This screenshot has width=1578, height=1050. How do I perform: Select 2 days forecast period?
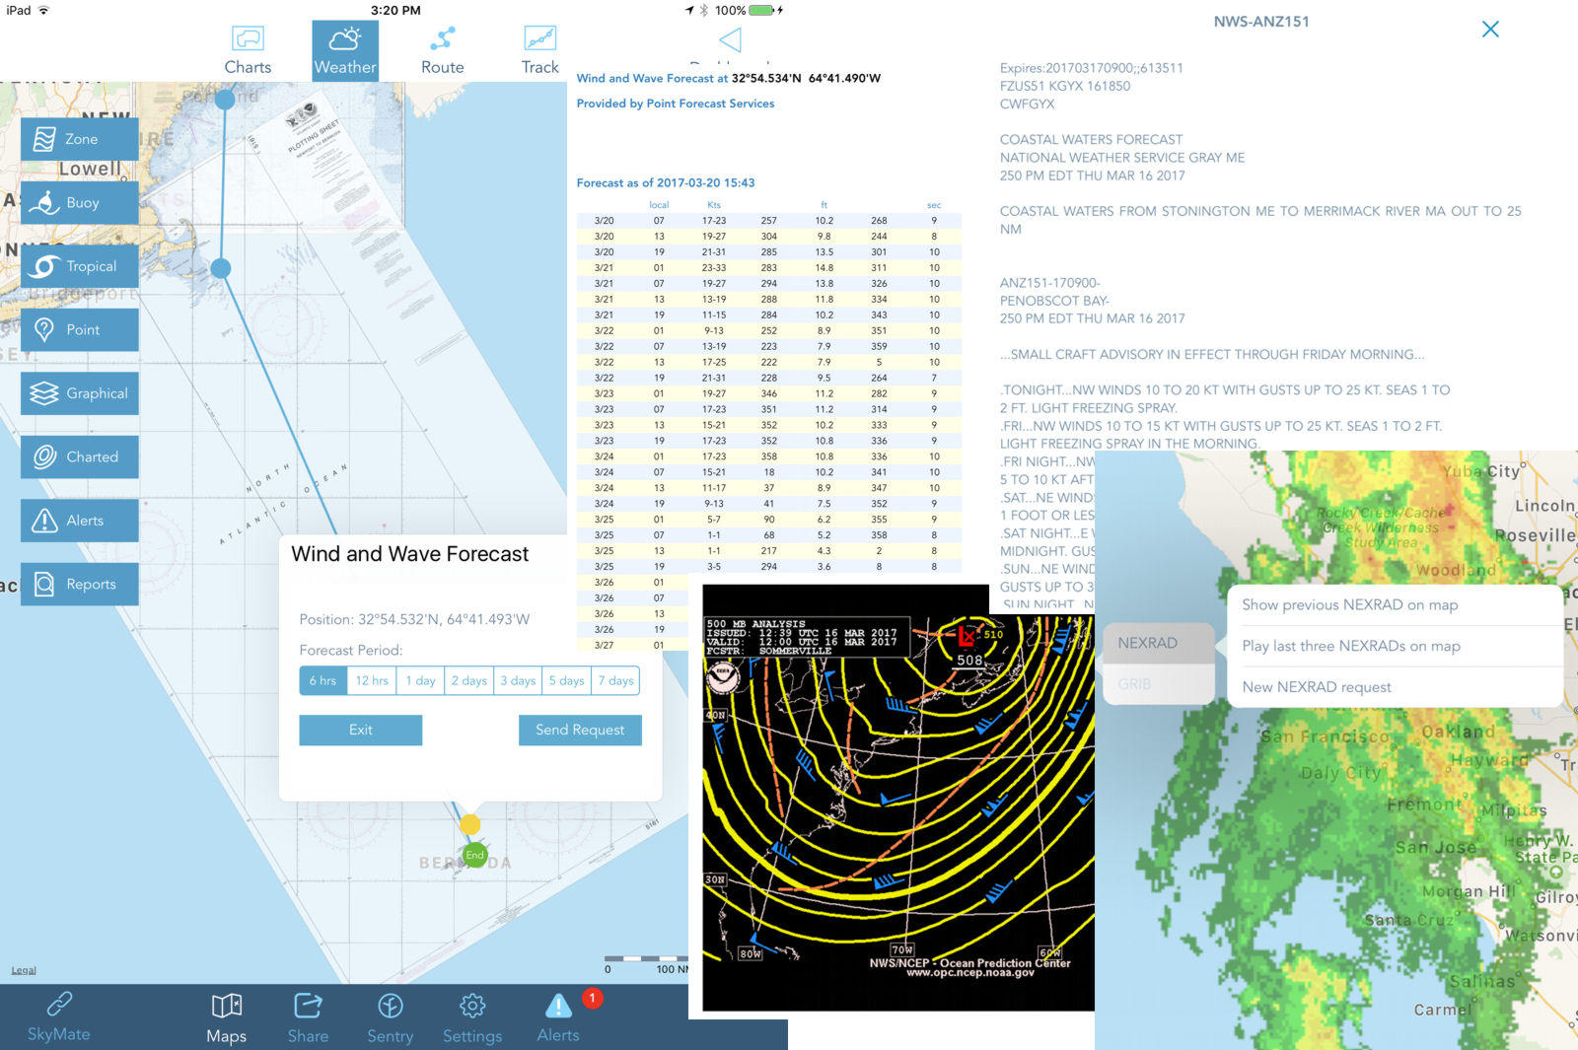pos(468,680)
